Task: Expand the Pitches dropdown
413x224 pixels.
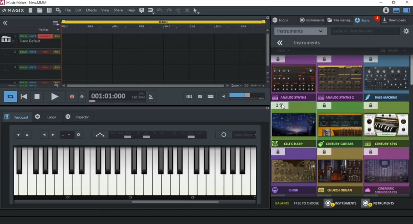Action: click(x=49, y=30)
